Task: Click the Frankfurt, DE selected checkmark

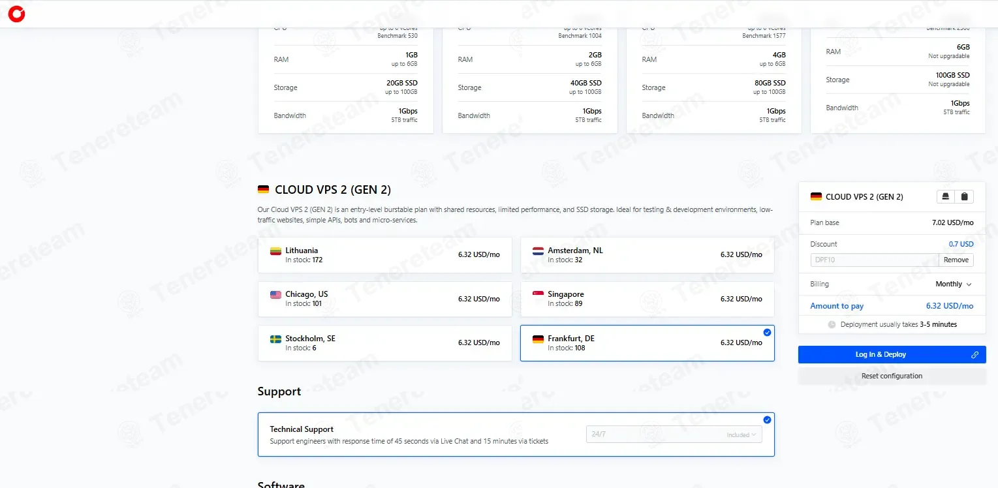Action: [x=767, y=333]
